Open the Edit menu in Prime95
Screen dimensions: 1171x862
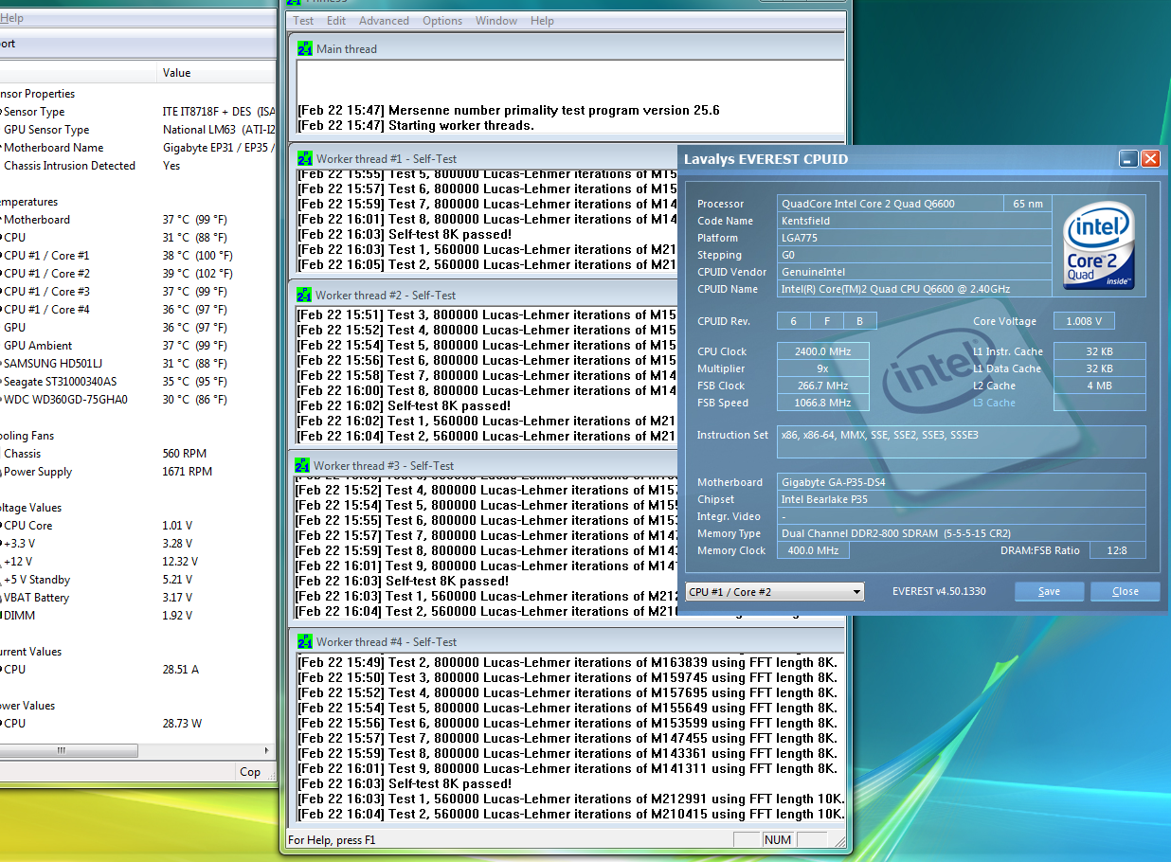[x=336, y=21]
